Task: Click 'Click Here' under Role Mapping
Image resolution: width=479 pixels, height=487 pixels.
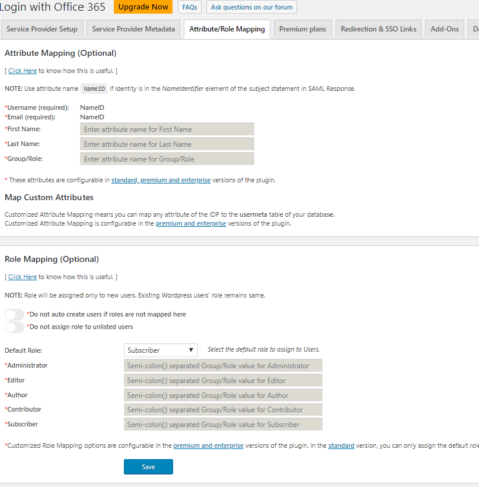Action: pyautogui.click(x=22, y=276)
